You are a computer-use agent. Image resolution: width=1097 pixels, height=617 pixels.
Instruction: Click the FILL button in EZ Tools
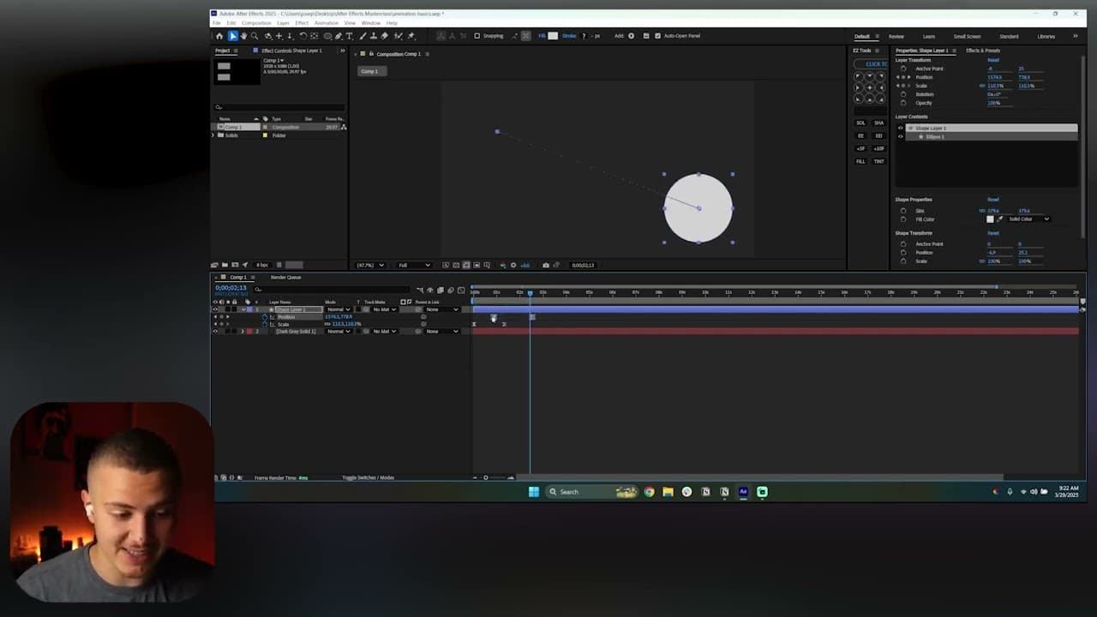(x=860, y=161)
